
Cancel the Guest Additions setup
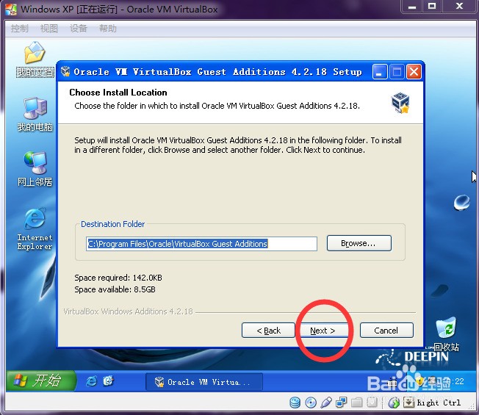(x=386, y=331)
